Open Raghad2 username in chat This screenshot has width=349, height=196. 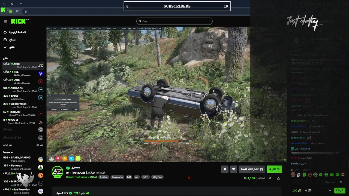click(304, 149)
